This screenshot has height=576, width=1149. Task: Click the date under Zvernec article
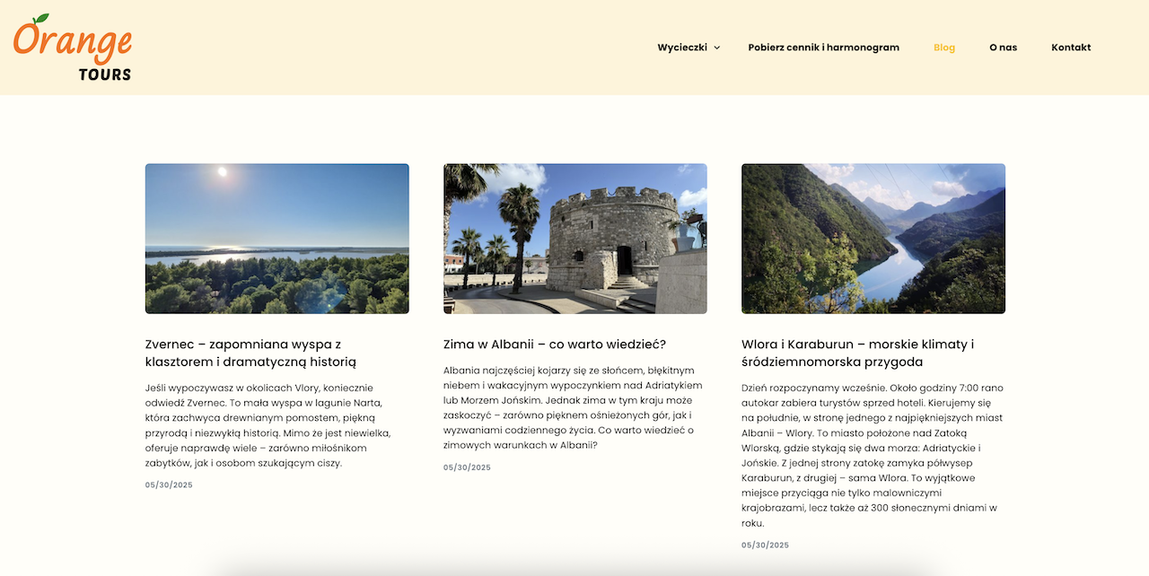tap(169, 485)
